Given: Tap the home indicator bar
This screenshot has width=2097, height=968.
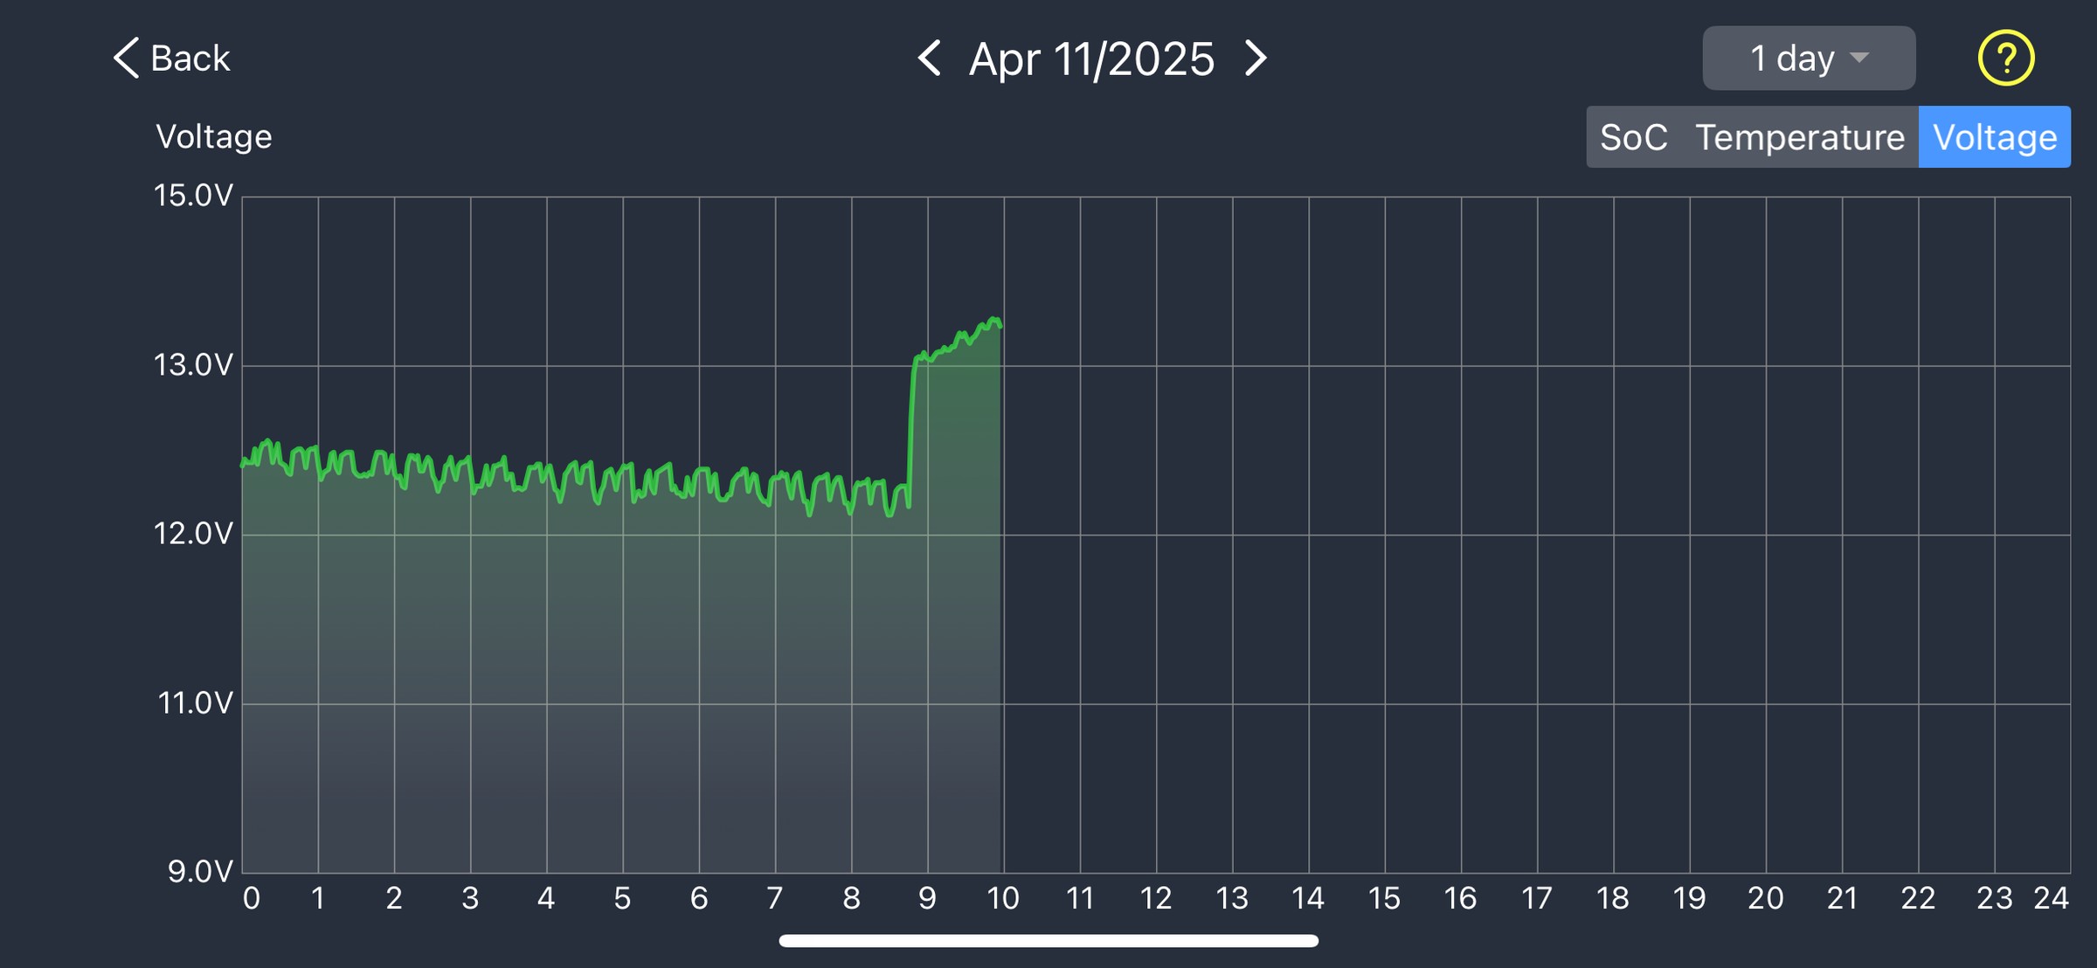Looking at the screenshot, I should coord(1048,941).
